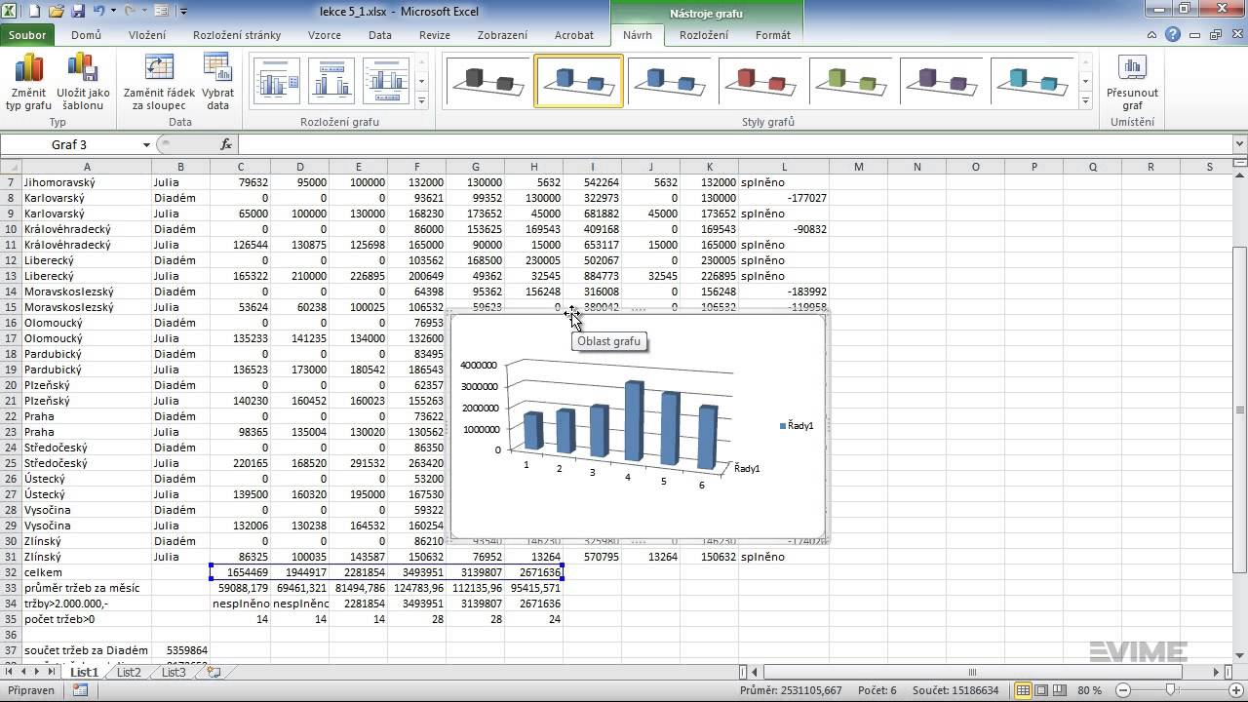Select sheet tab List1
Image resolution: width=1248 pixels, height=702 pixels.
pos(84,672)
